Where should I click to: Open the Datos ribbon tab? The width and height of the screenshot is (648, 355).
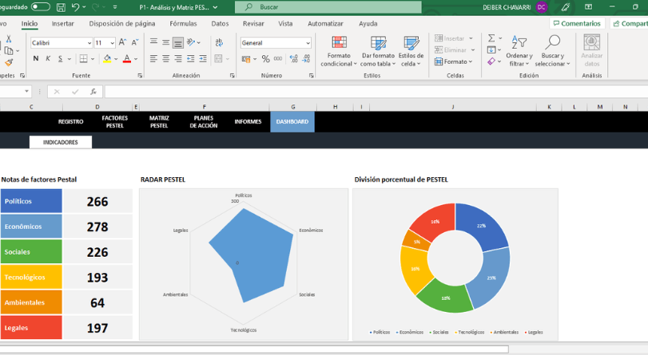tap(220, 23)
